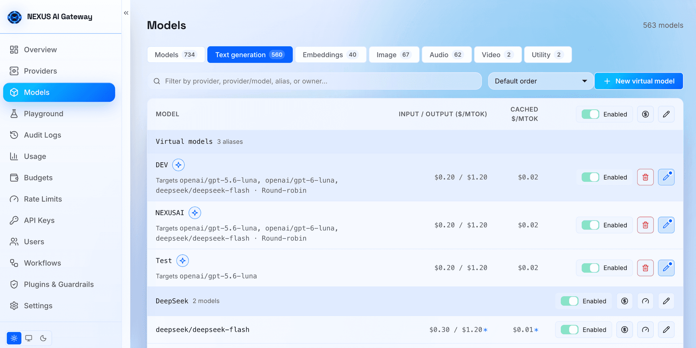This screenshot has height=348, width=696.
Task: Open pricing for deepseek/deepseek-flash
Action: point(624,330)
